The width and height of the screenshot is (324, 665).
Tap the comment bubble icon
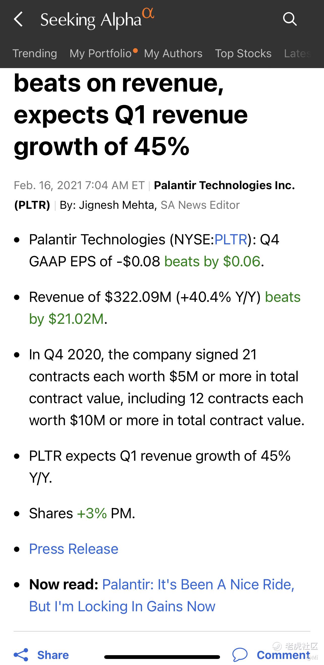pyautogui.click(x=240, y=655)
